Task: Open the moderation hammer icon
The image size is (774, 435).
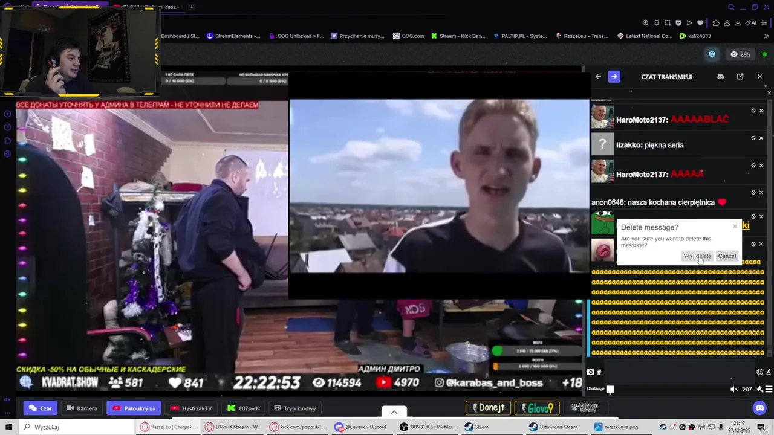Action: pos(760,389)
